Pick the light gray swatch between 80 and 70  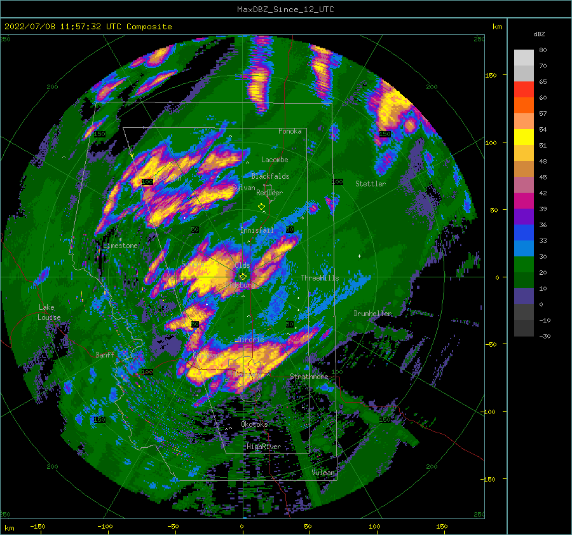click(x=524, y=58)
